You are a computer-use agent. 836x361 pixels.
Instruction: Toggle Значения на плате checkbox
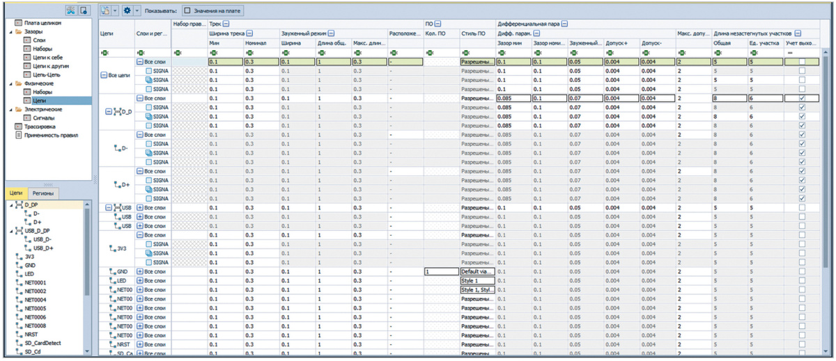(x=187, y=10)
